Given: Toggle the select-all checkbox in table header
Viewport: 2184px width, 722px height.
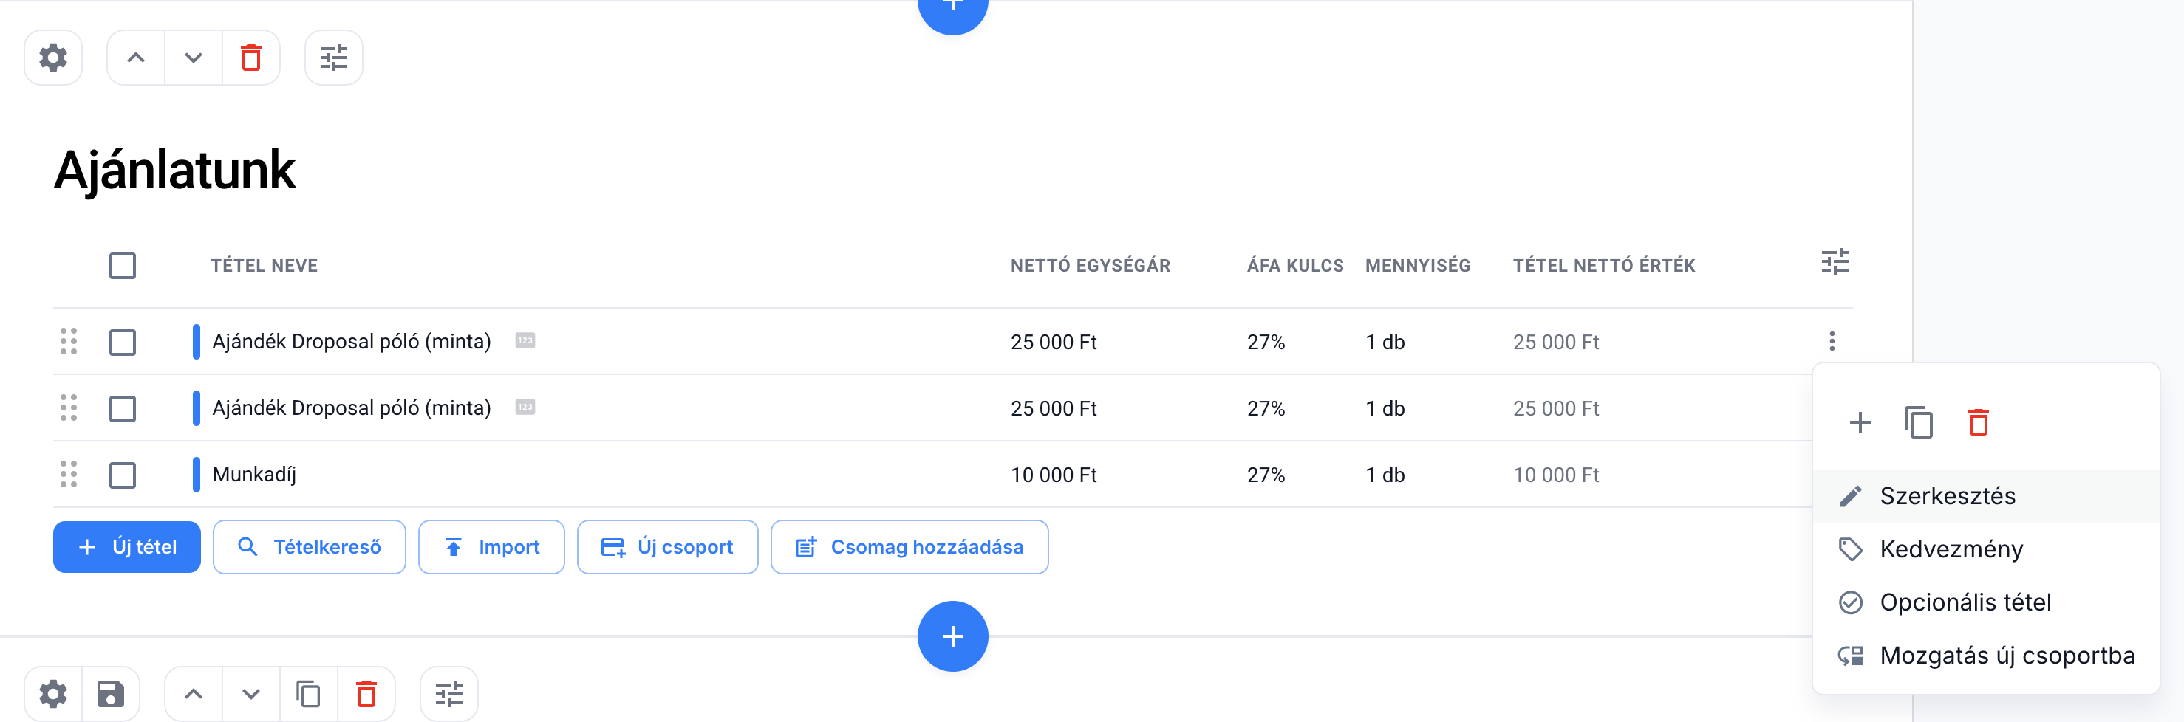Looking at the screenshot, I should (123, 265).
